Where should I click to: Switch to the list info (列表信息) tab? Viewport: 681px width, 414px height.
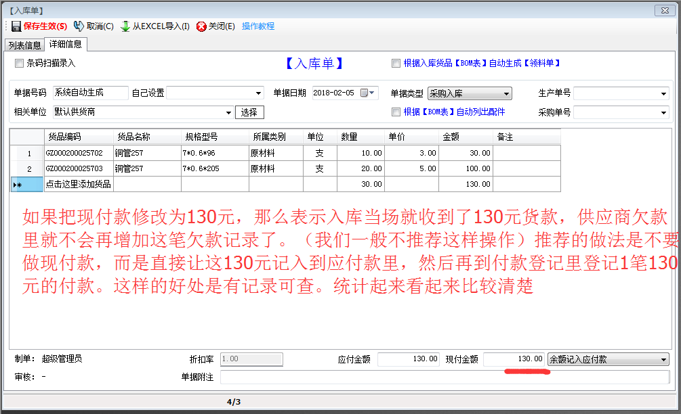[25, 45]
